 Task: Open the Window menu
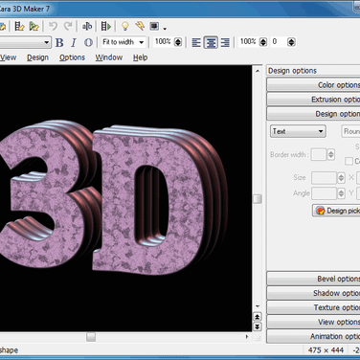click(109, 57)
